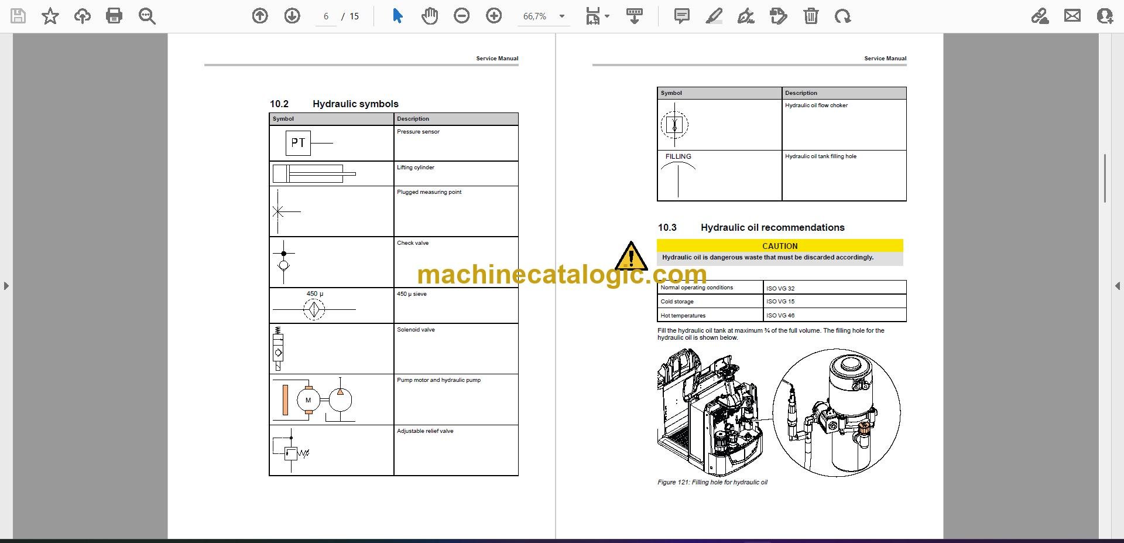Viewport: 1124px width, 543px height.
Task: Click the cloud upload icon
Action: pyautogui.click(x=83, y=16)
